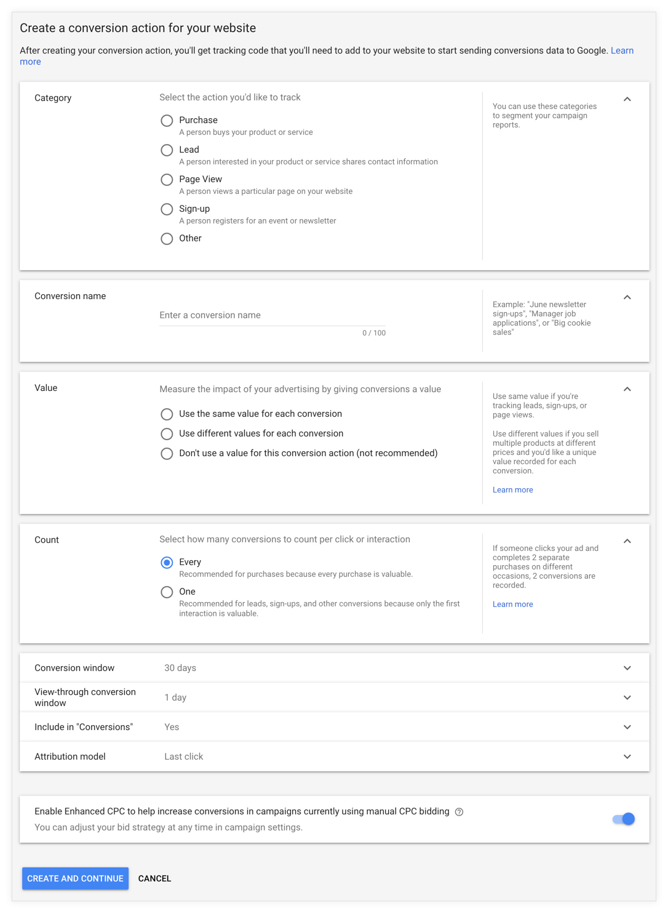Choose Sign-up as the conversion category
668x913 pixels.
pos(167,209)
